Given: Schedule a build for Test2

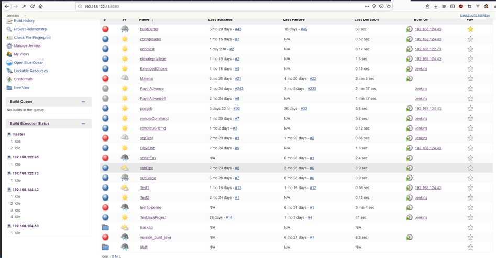Looking at the screenshot, I should click(x=410, y=198).
